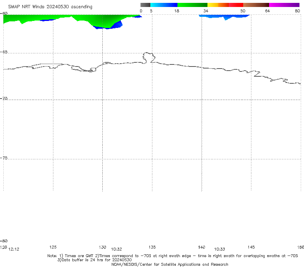Click the latitude label "-65"
Image resolution: width=304 pixels, height=267 pixels.
point(4,52)
